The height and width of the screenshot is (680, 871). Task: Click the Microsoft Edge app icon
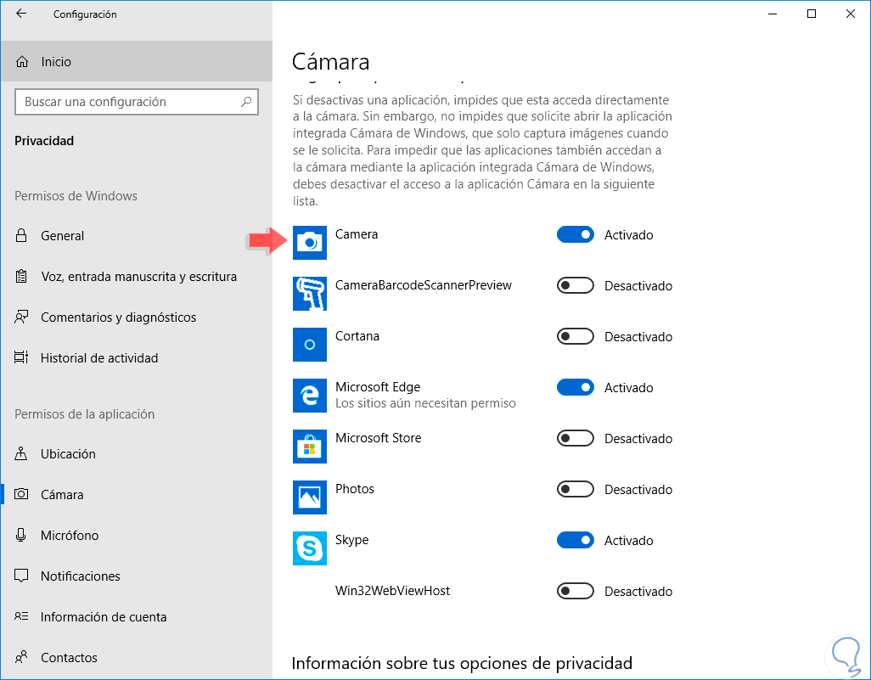tap(309, 396)
